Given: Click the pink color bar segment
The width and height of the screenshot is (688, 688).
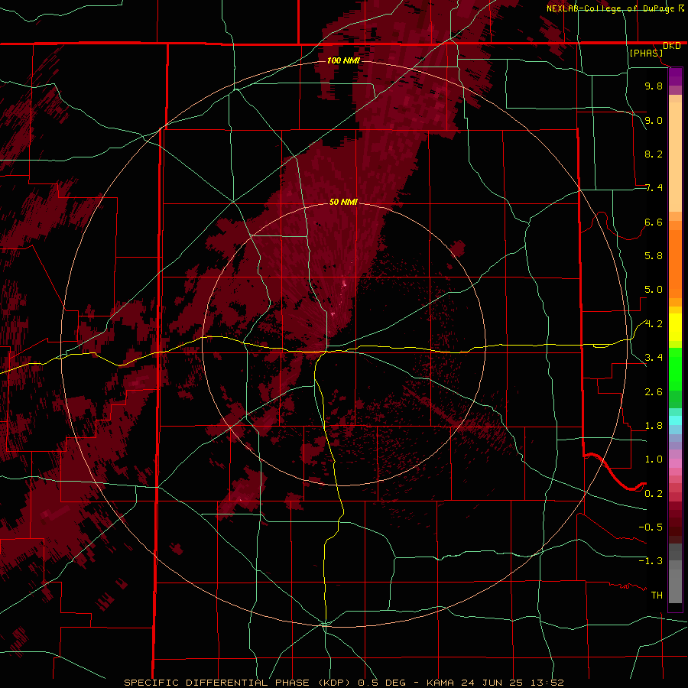Looking at the screenshot, I should click(675, 463).
